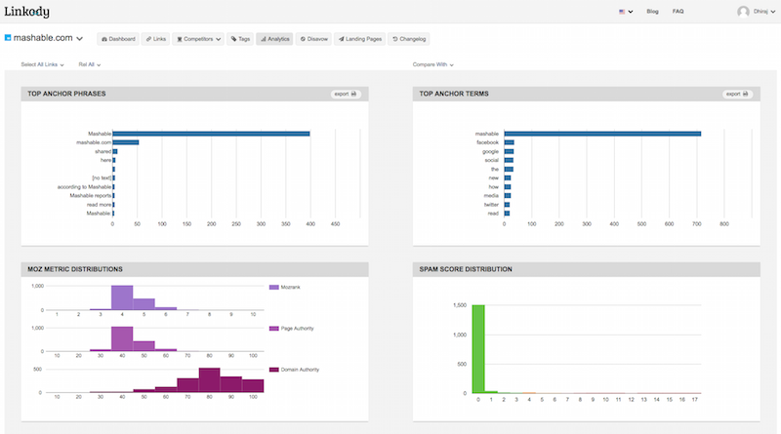Open the Blog link

(x=652, y=11)
